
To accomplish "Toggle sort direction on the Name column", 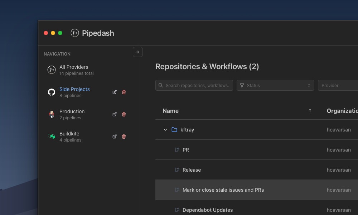I will point(310,111).
